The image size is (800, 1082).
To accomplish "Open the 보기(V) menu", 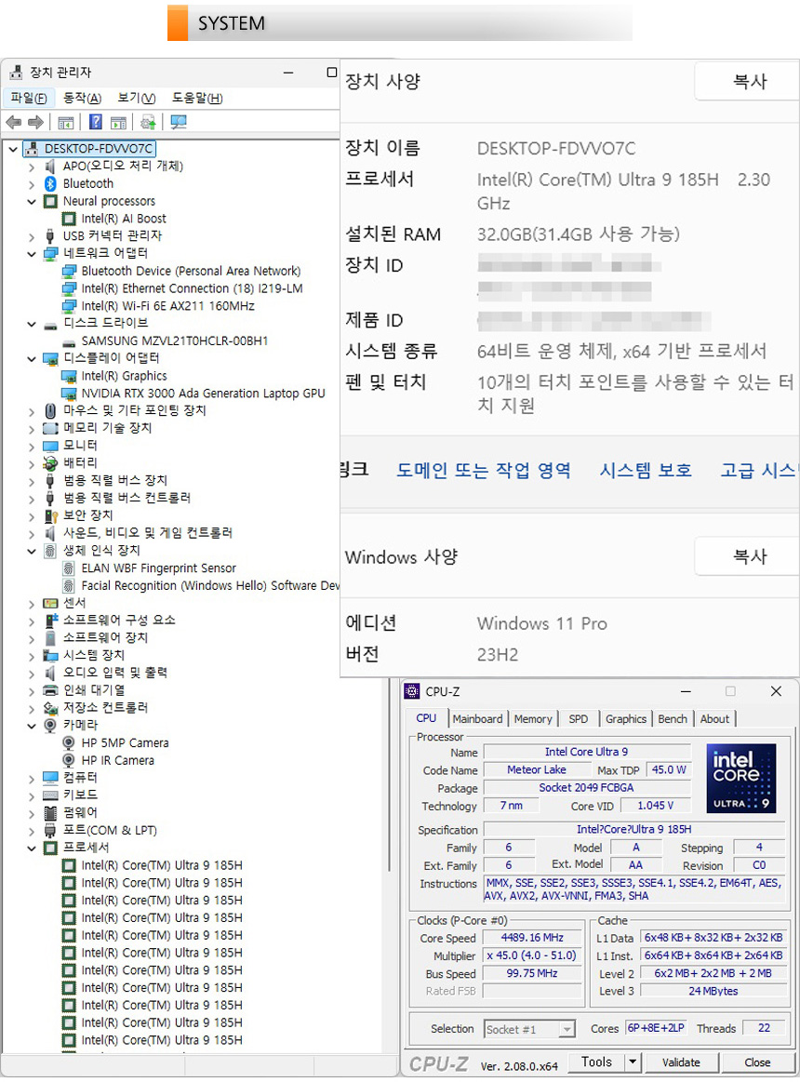I will (137, 98).
